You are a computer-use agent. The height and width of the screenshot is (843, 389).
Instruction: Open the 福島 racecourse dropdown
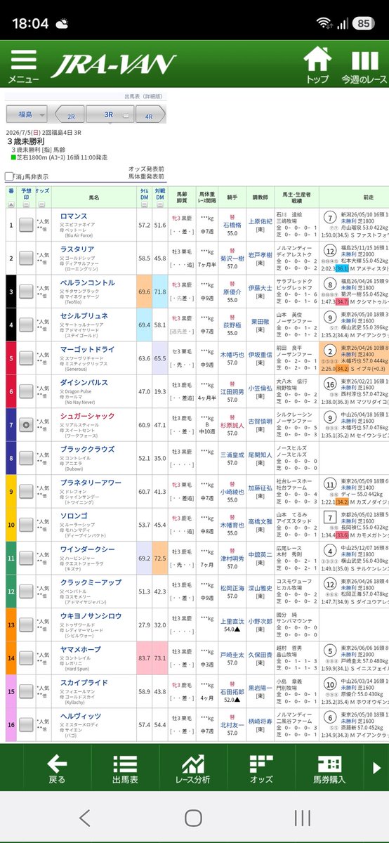tap(27, 115)
